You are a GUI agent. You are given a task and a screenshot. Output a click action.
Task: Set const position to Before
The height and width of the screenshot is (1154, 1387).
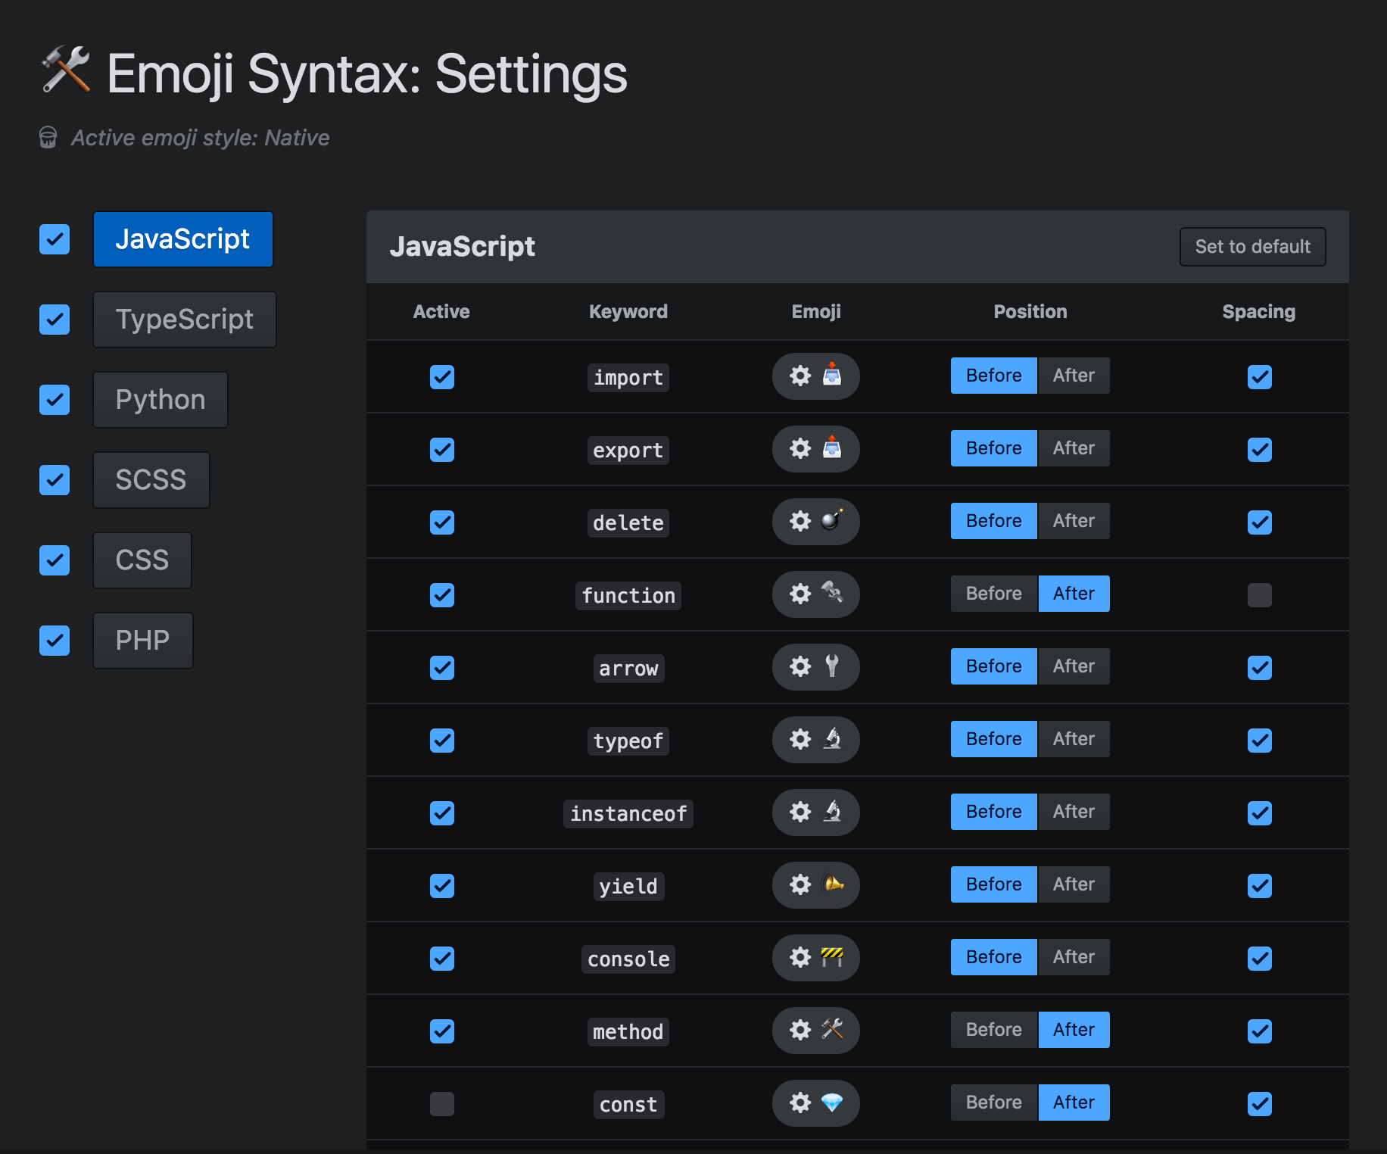coord(994,1103)
